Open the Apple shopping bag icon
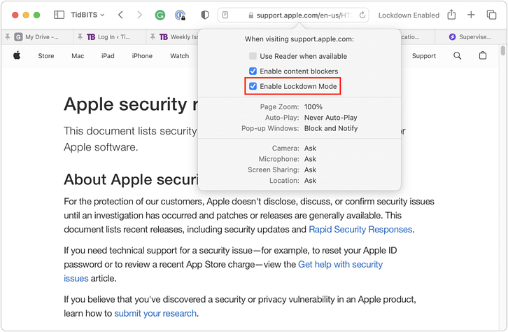Screen dimensions: 508x332 (483, 56)
